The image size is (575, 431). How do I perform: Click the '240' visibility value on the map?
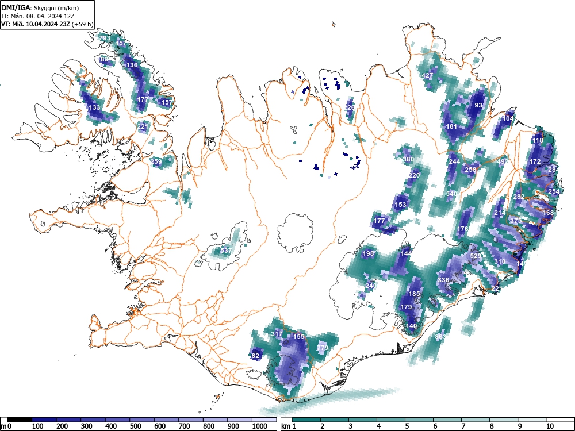click(x=371, y=286)
